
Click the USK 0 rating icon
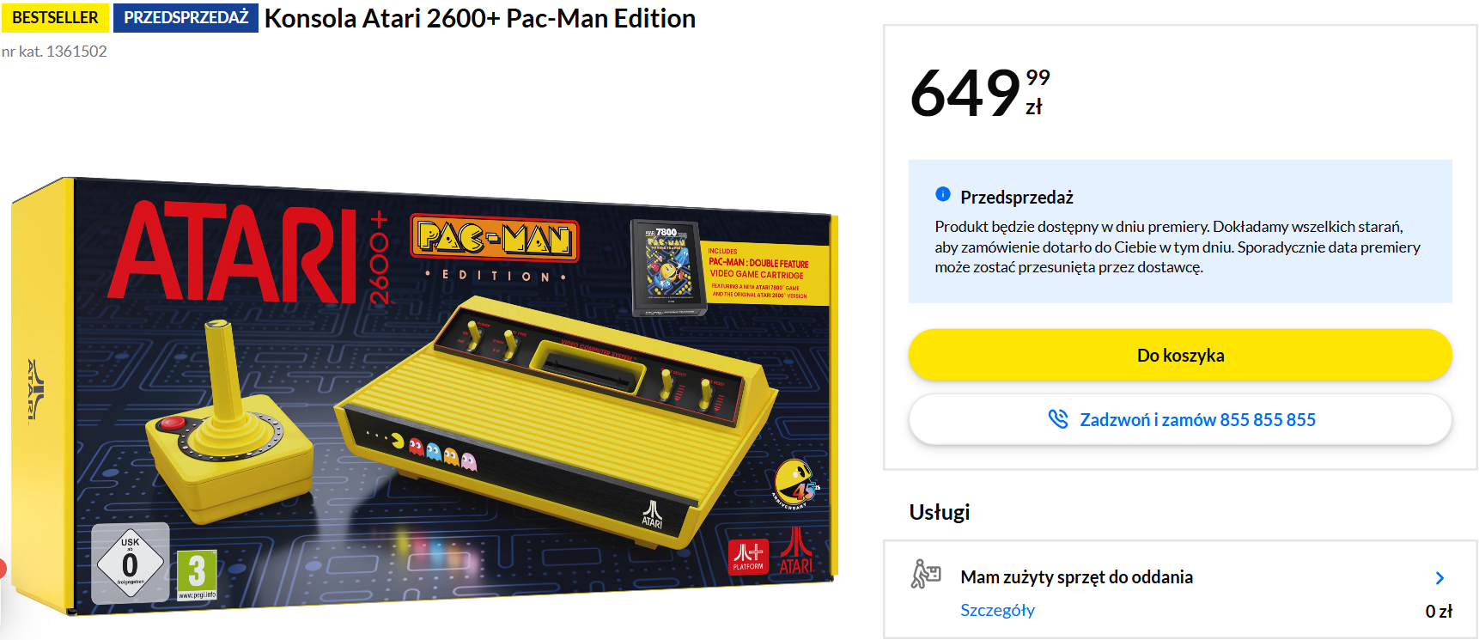(x=130, y=563)
